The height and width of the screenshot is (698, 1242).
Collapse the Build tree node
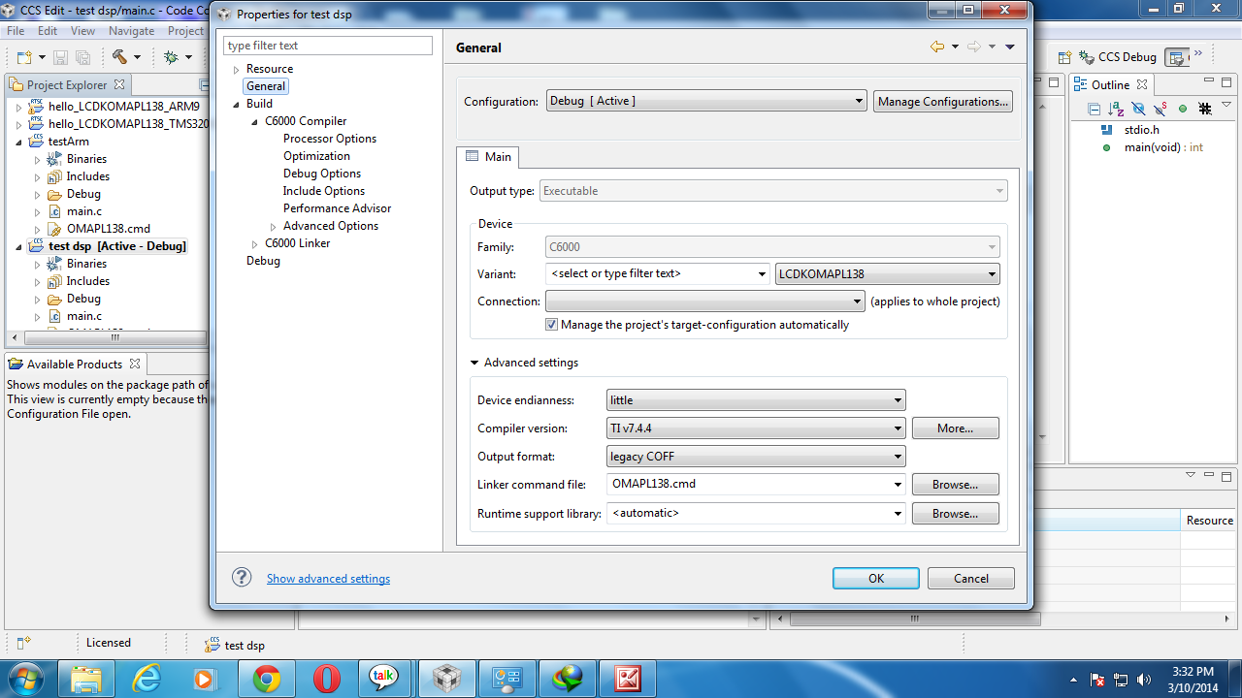(x=236, y=105)
